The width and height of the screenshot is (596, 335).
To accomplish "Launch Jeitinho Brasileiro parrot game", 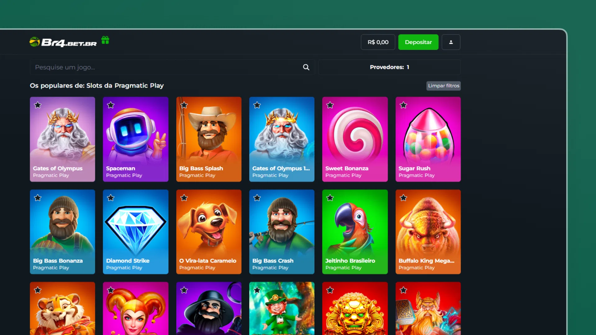I will [355, 232].
